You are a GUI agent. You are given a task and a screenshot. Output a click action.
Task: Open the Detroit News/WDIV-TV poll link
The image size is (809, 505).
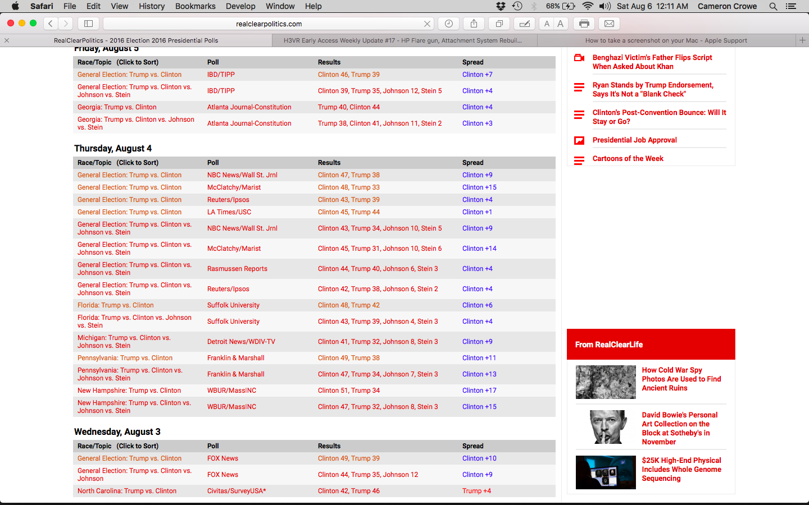pyautogui.click(x=241, y=342)
